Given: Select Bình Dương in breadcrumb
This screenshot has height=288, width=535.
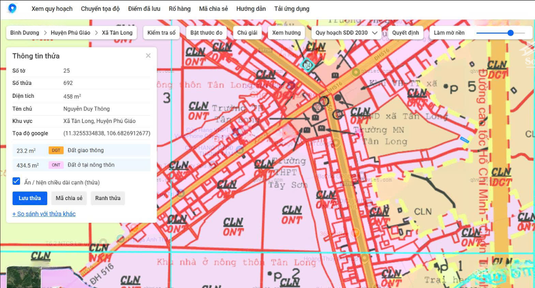Looking at the screenshot, I should (x=24, y=33).
